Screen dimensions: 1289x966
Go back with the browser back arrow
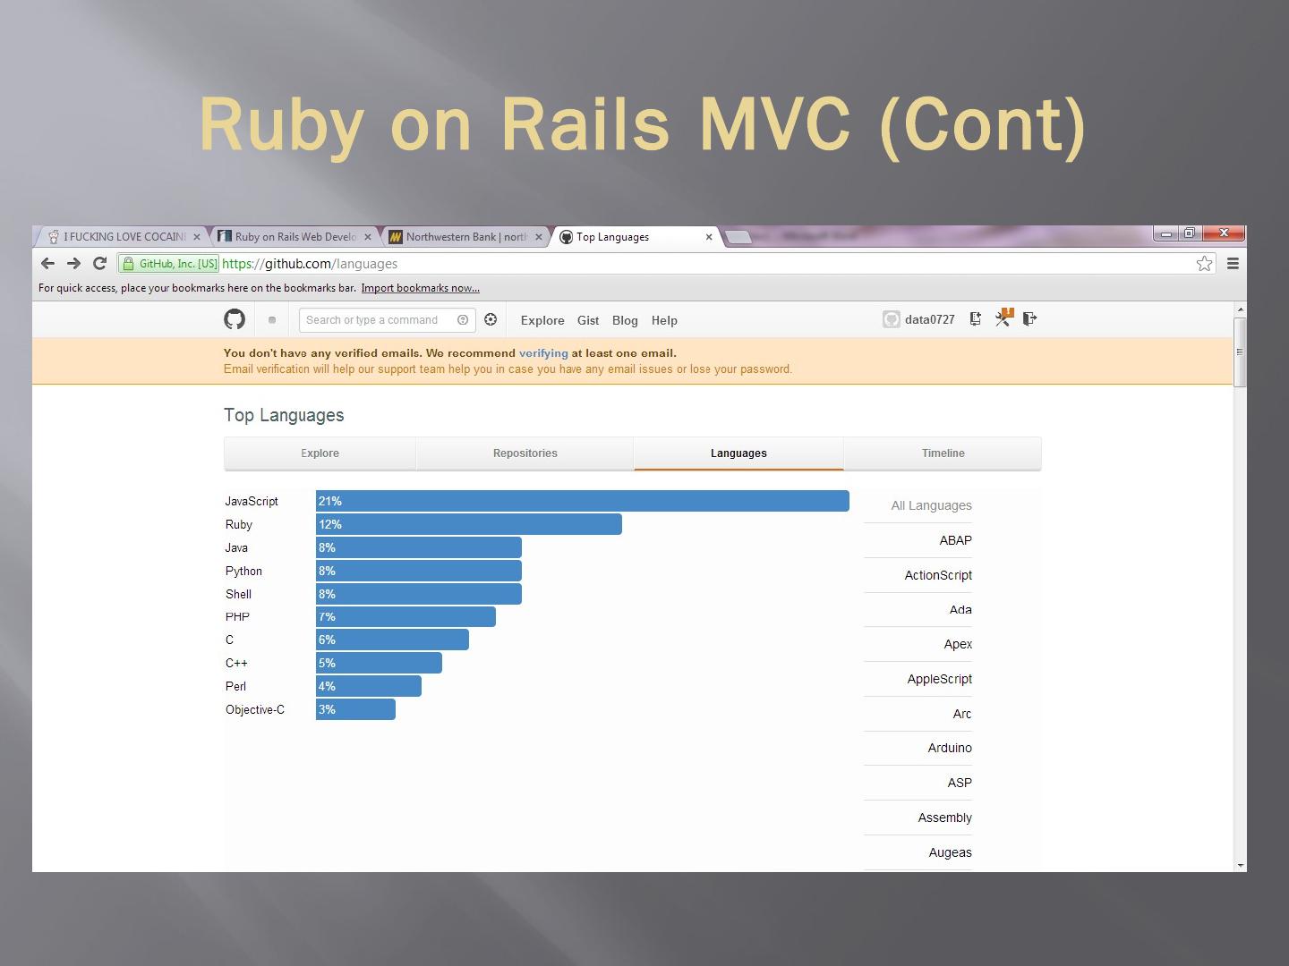click(48, 263)
